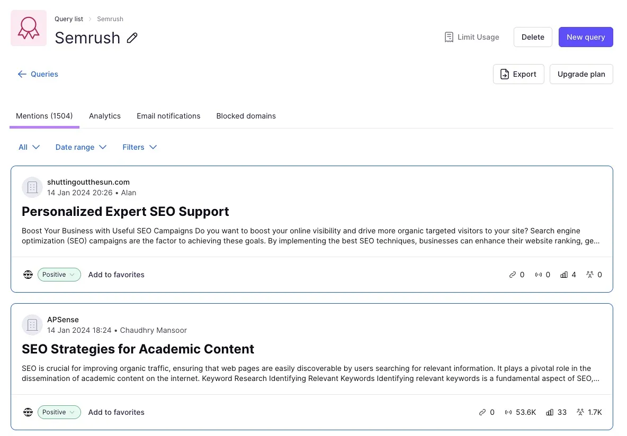This screenshot has width=627, height=436.
Task: Open shuttingoutthesun.com source name
Action: point(88,182)
